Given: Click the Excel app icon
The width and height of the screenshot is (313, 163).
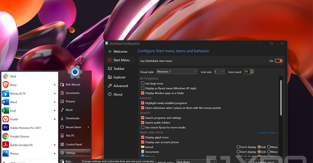Looking at the screenshot, I should tap(5, 111).
